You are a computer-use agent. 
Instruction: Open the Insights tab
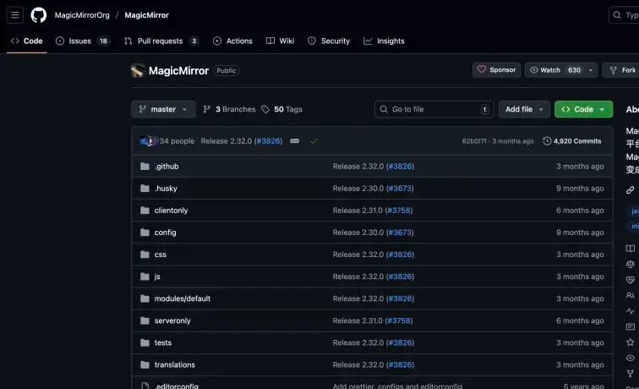384,41
